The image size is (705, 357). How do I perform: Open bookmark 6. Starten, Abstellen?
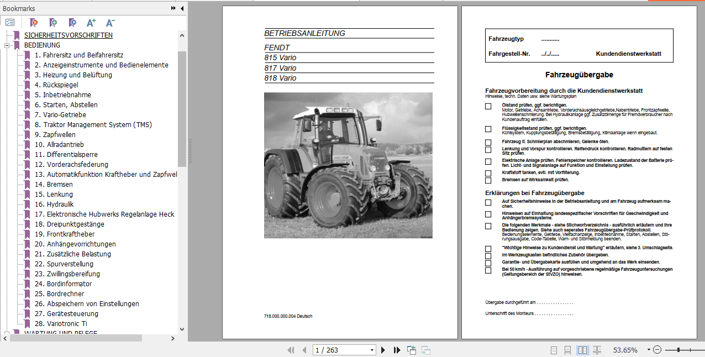point(66,104)
